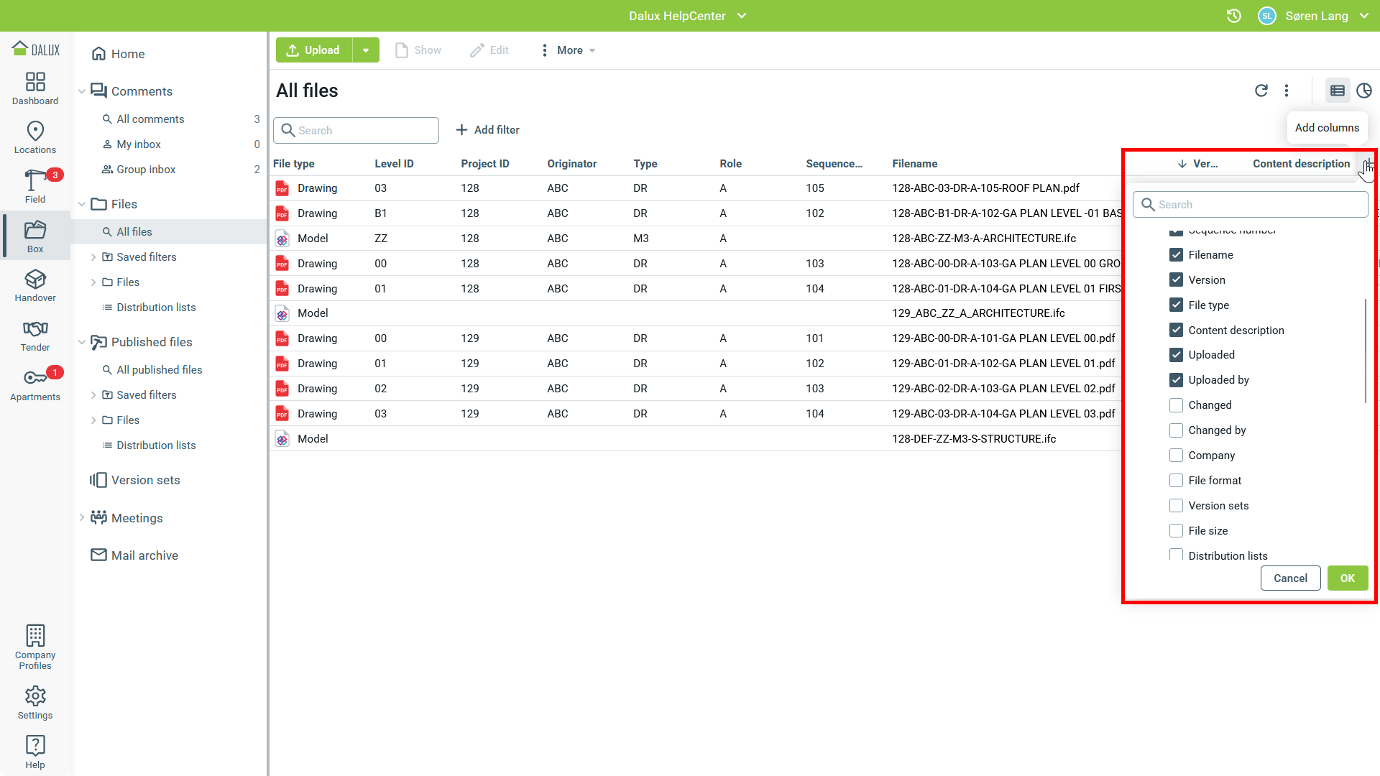This screenshot has width=1380, height=776.
Task: Open the activity history clock icon
Action: pyautogui.click(x=1233, y=16)
